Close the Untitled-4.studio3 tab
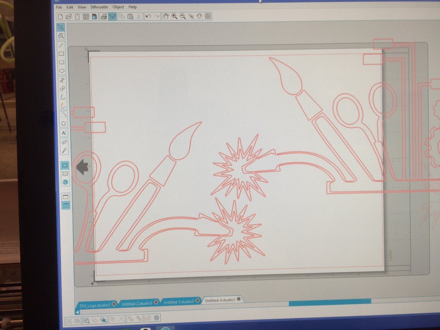The image size is (440, 330). click(239, 299)
